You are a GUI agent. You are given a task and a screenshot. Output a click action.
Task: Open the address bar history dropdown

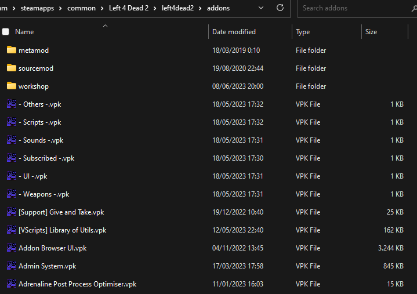point(260,8)
